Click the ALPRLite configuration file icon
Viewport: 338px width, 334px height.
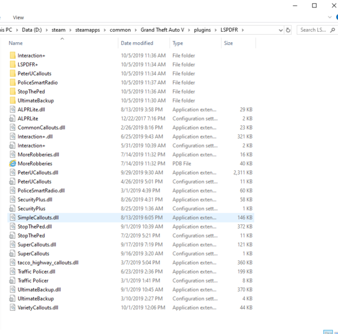[12, 118]
